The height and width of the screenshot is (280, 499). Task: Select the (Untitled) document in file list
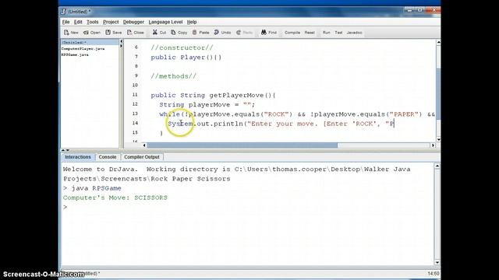point(90,42)
